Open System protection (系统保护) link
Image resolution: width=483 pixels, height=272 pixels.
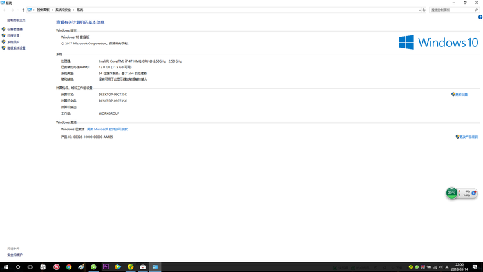pyautogui.click(x=14, y=42)
